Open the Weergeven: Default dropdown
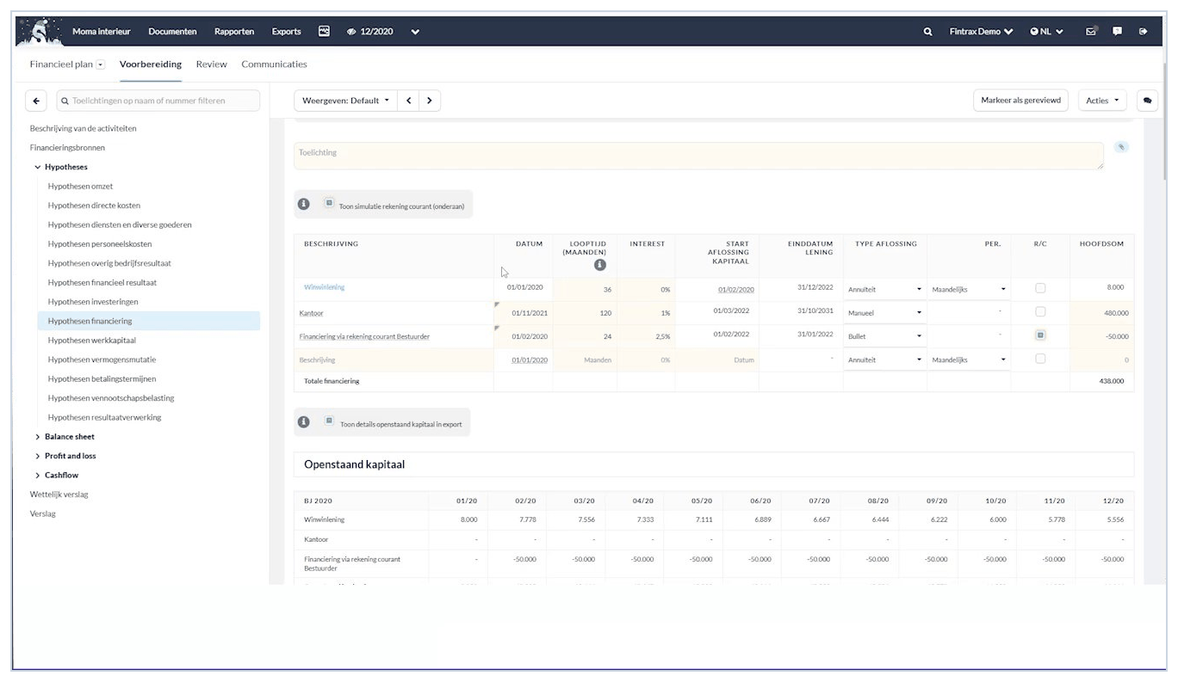The width and height of the screenshot is (1178, 682). pyautogui.click(x=345, y=101)
